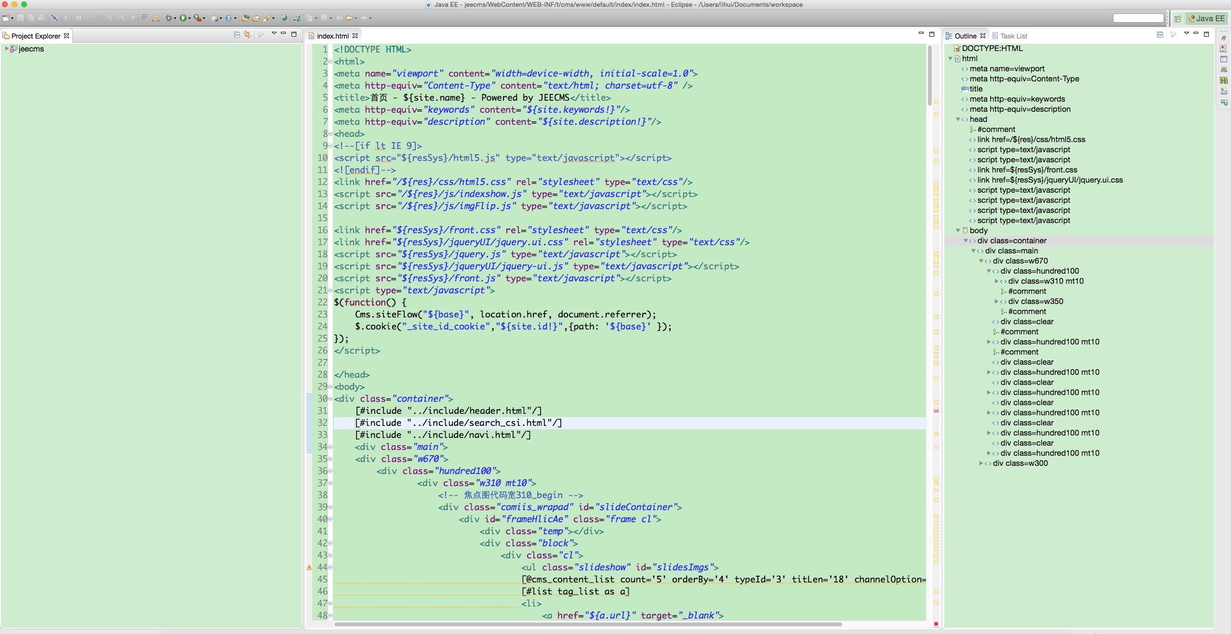Click the Forward navigation arrow icon
1231x634 pixels.
pos(364,18)
